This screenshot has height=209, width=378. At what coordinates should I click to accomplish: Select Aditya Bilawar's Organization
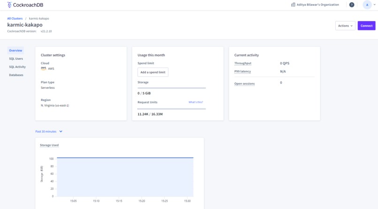pyautogui.click(x=318, y=5)
